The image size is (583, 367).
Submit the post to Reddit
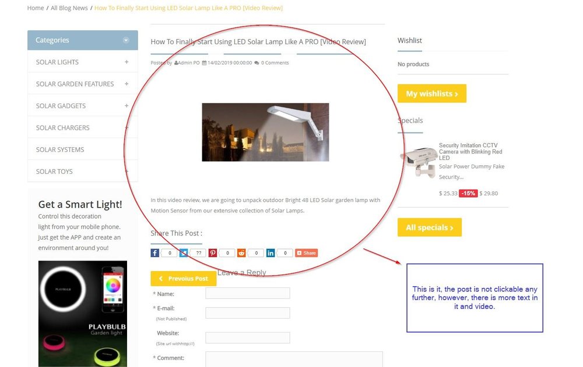pos(241,252)
